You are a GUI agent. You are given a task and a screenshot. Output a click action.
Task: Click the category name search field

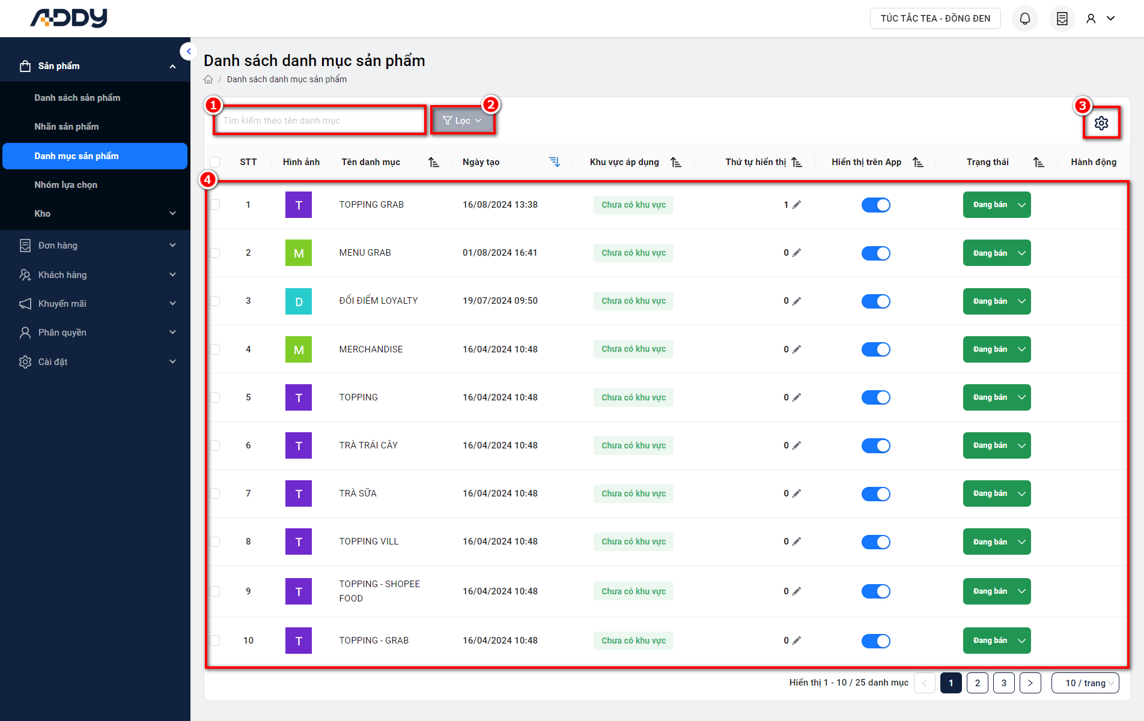coord(320,121)
